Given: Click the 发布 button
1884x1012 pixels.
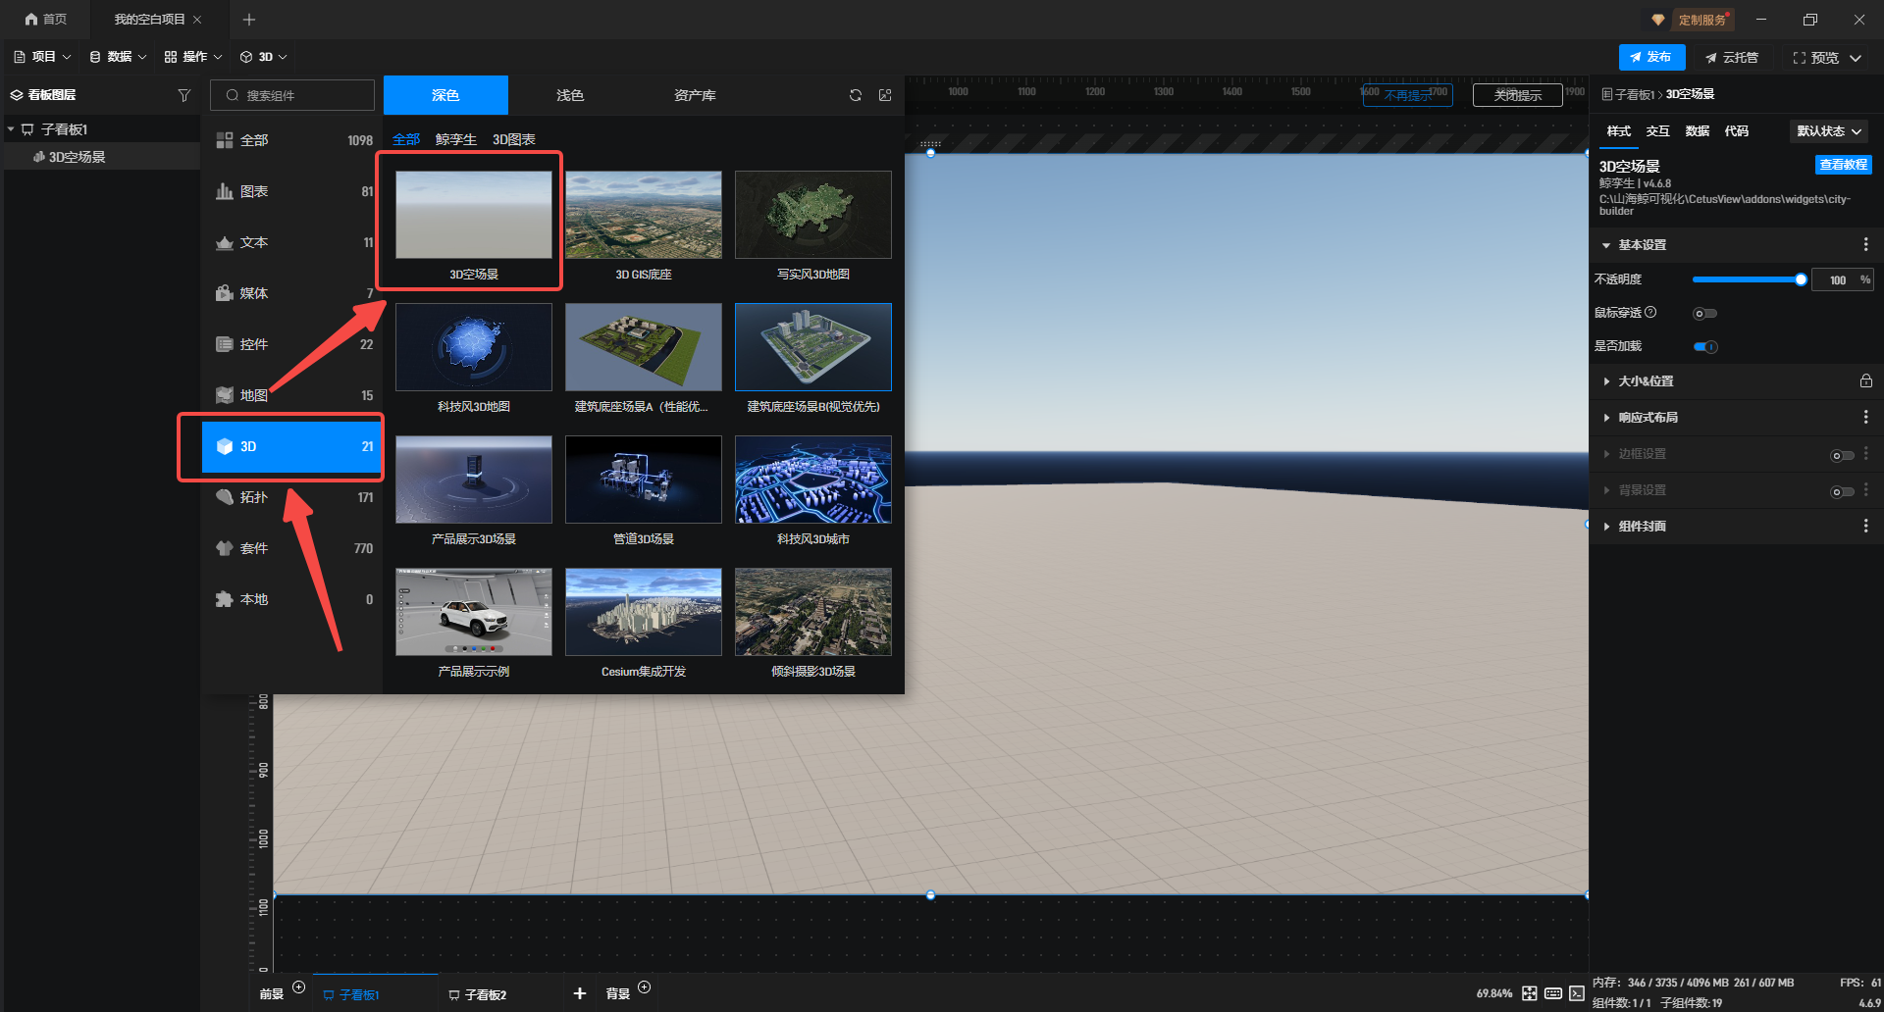Looking at the screenshot, I should coord(1651,57).
